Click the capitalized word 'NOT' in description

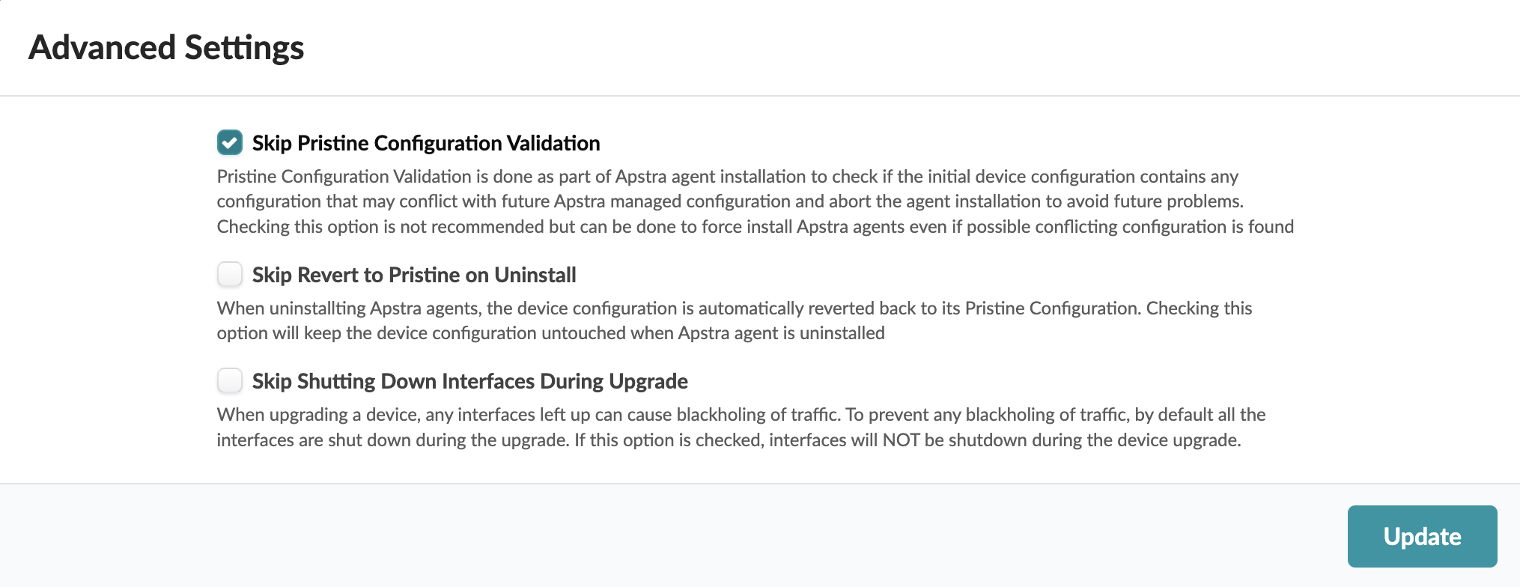[x=901, y=440]
